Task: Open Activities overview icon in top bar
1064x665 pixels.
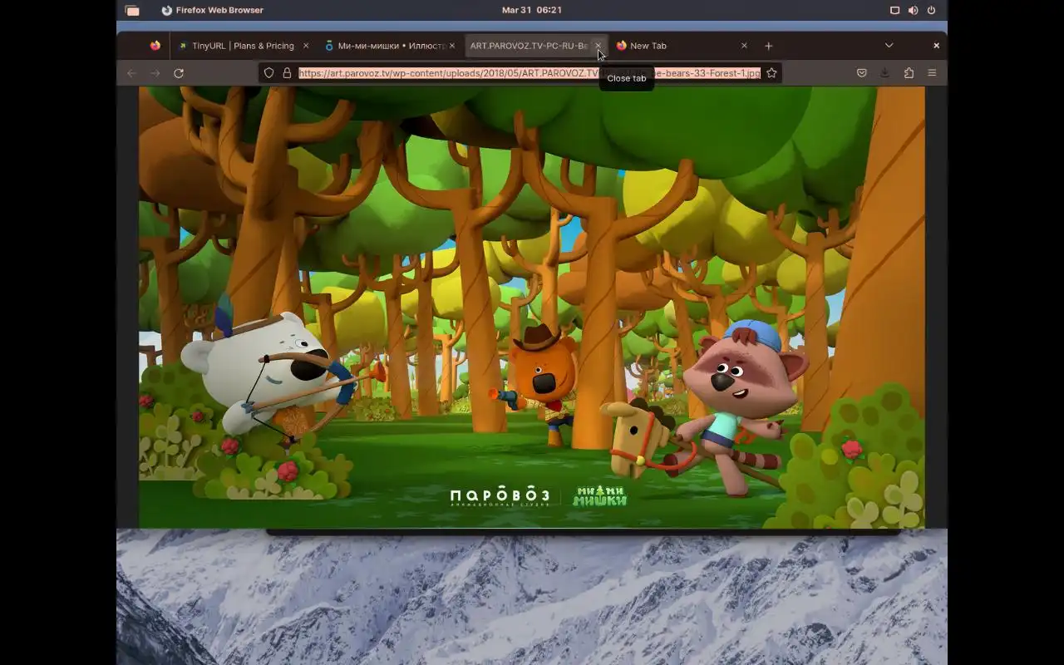Action: 132,10
